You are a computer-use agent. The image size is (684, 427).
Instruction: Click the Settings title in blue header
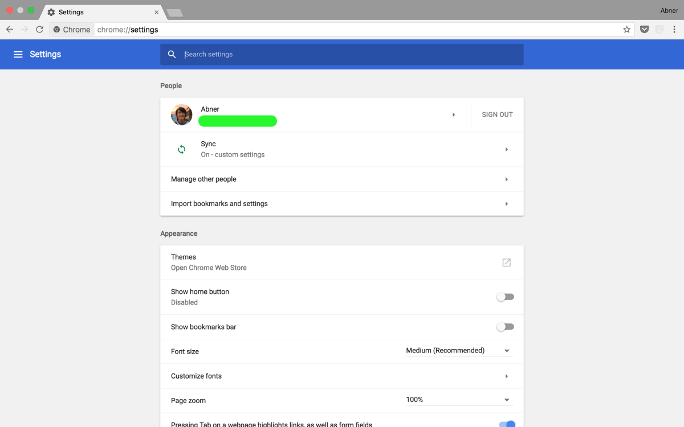[x=46, y=54]
